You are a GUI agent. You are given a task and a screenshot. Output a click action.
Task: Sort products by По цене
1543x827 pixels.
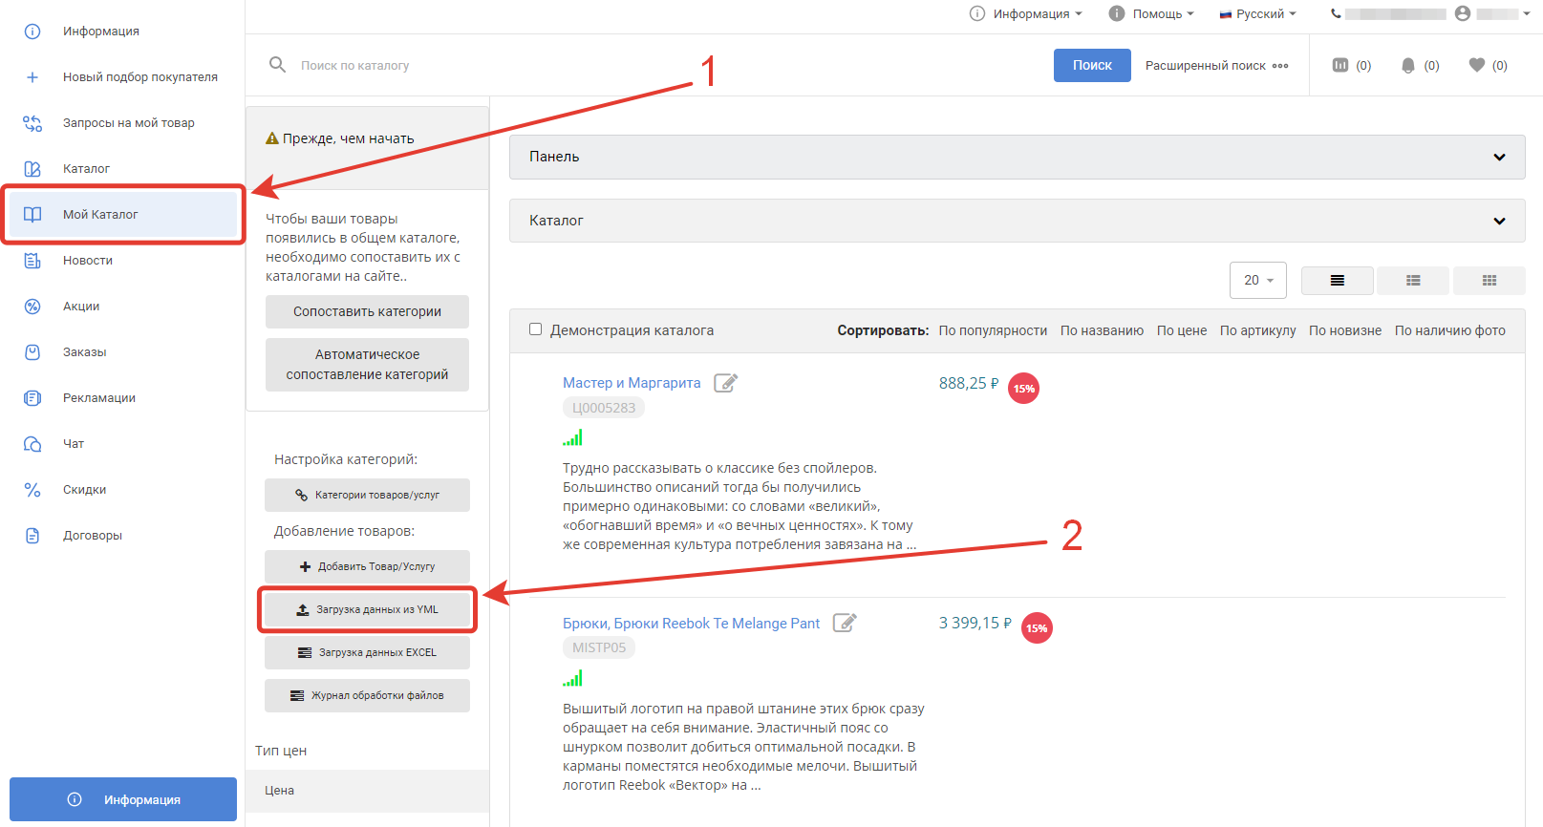click(1181, 330)
